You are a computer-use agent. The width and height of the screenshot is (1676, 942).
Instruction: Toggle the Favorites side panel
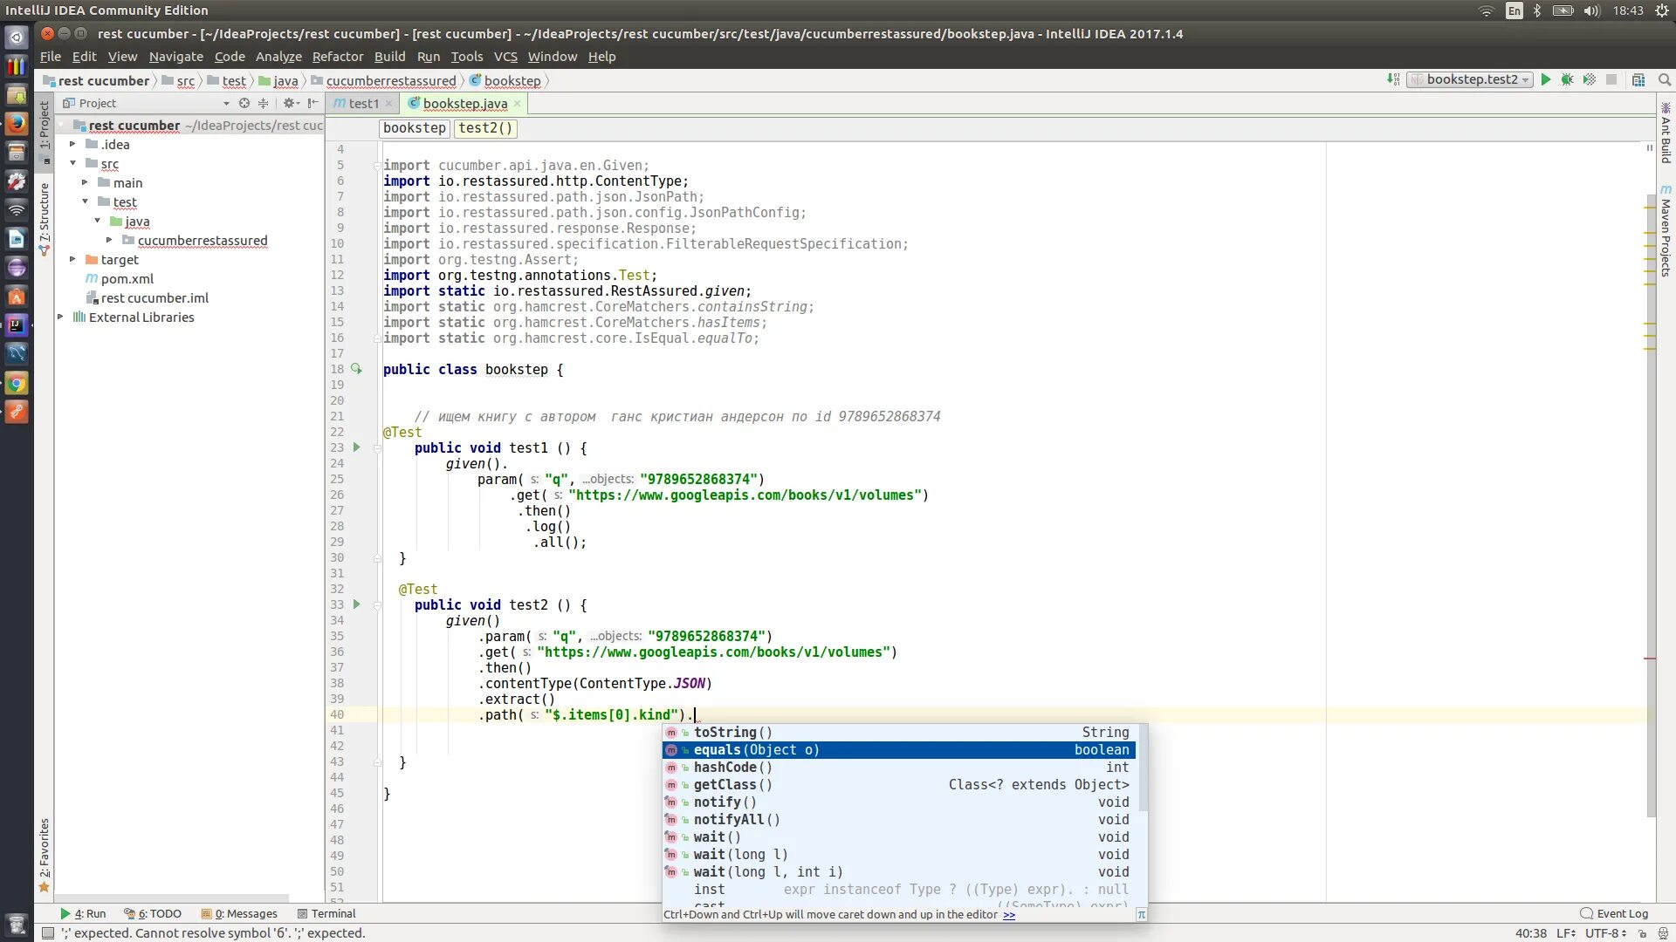tap(45, 856)
